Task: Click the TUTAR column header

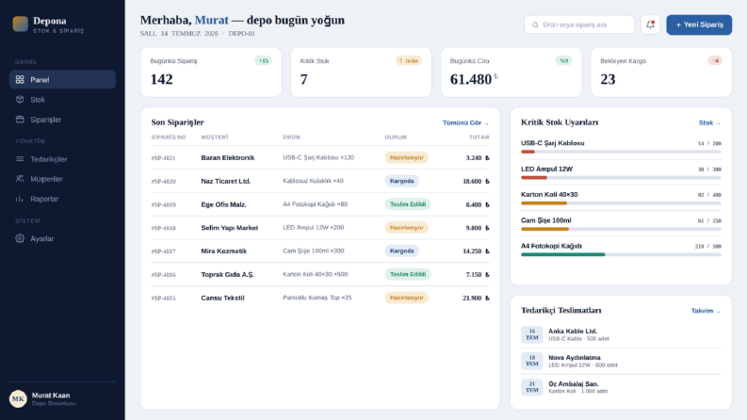Action: [x=479, y=137]
